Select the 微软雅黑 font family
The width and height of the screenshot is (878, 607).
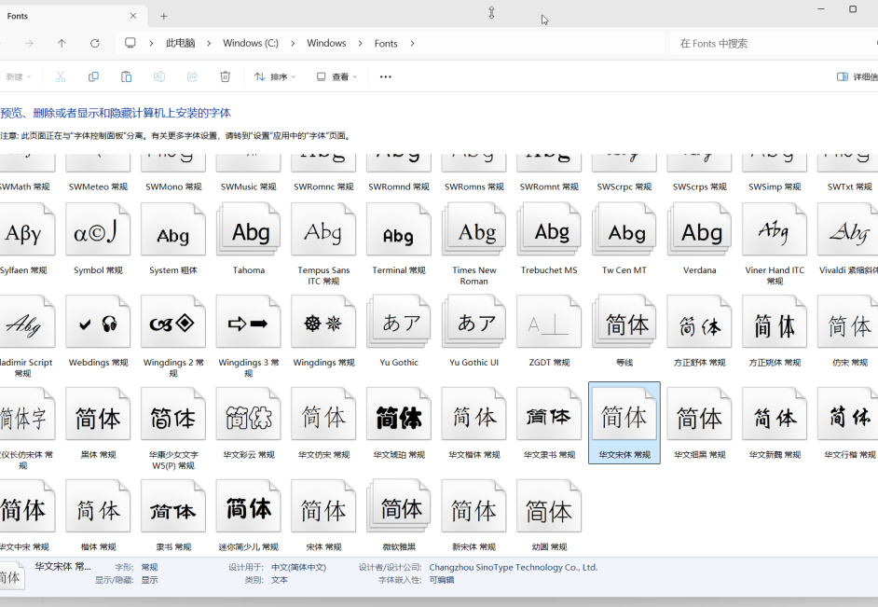pyautogui.click(x=399, y=516)
